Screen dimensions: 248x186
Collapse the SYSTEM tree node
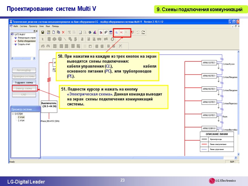coord(13,114)
